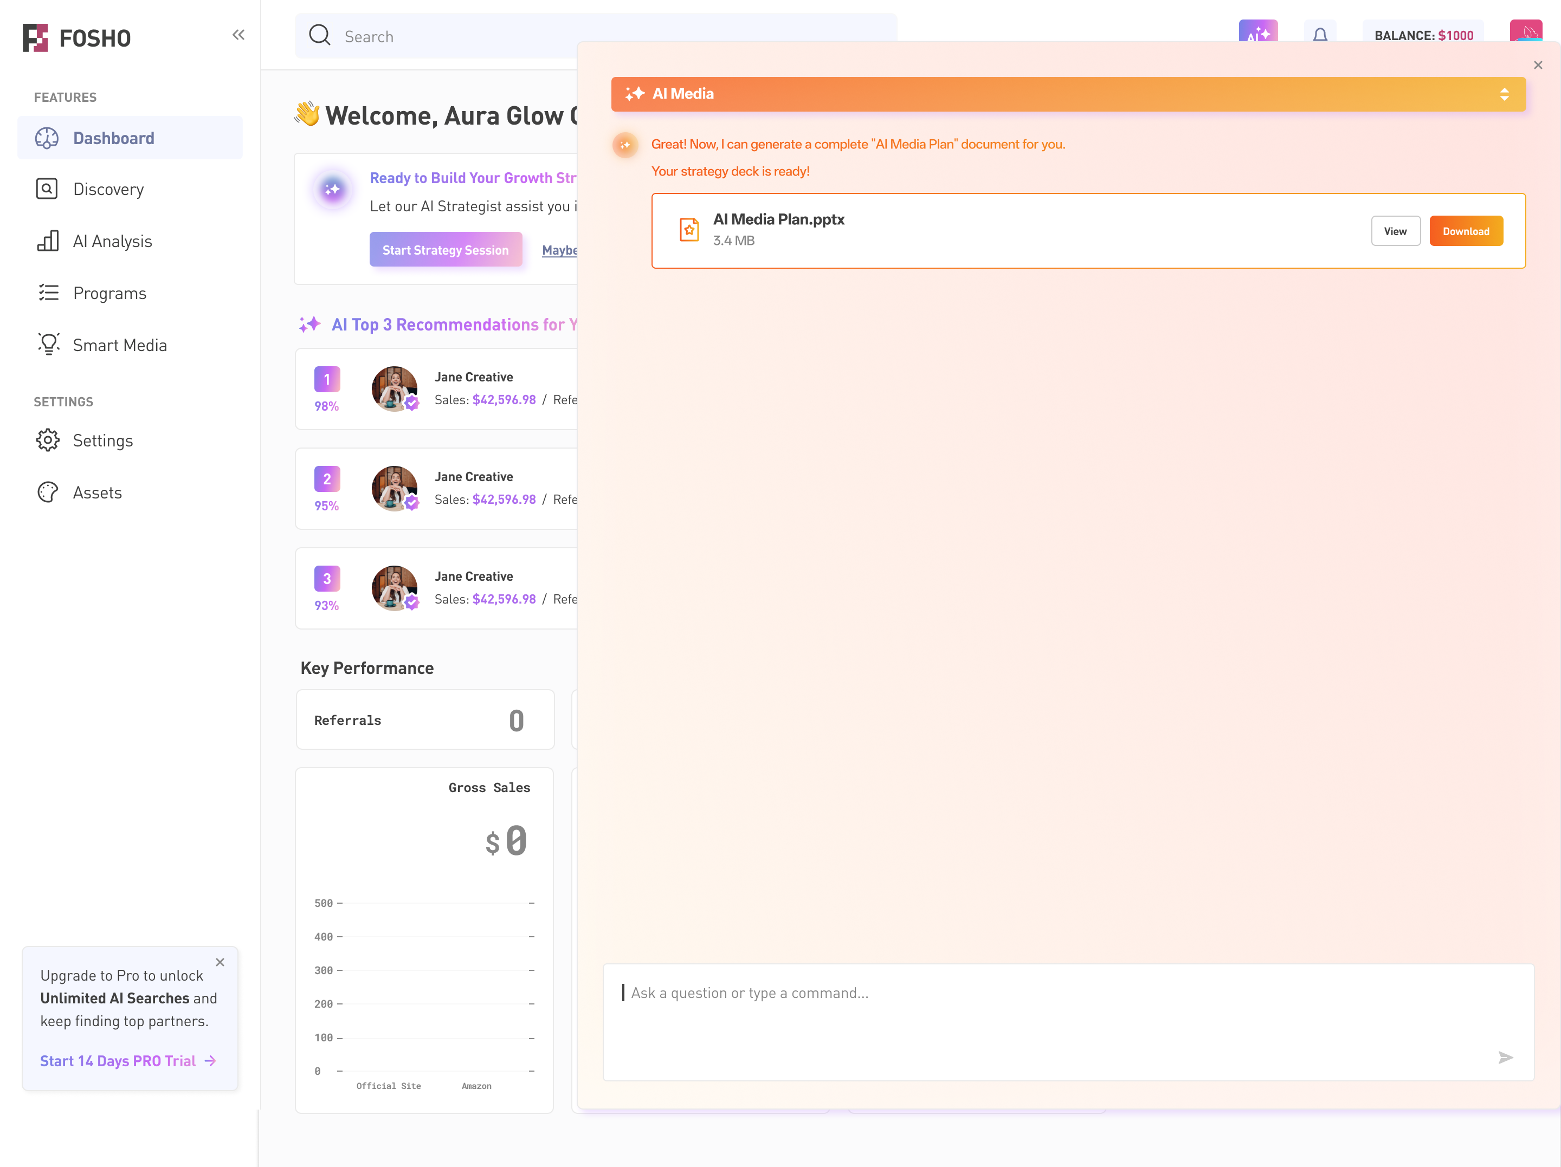
Task: Click the Maybe later link
Action: (x=559, y=250)
